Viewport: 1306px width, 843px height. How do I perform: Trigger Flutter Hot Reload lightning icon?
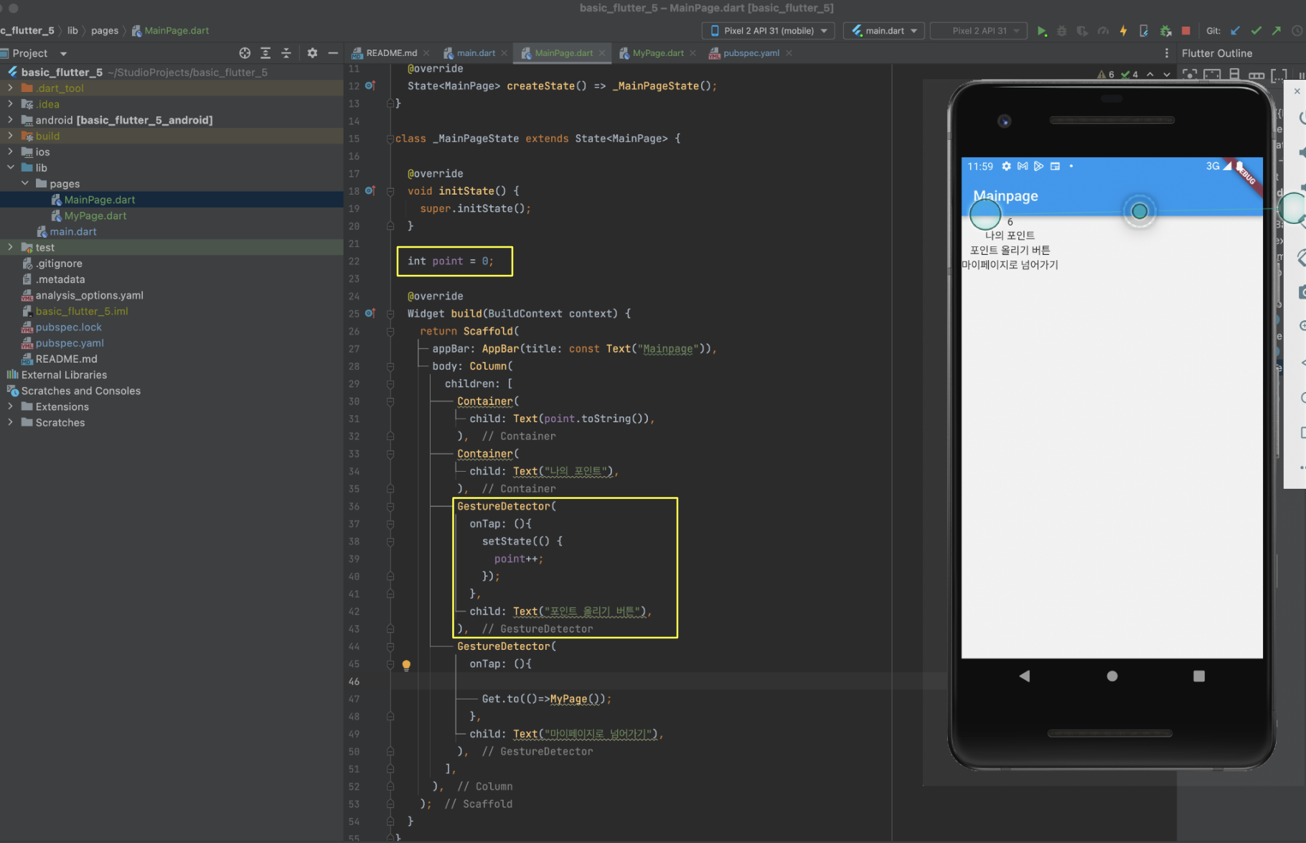tap(1123, 31)
